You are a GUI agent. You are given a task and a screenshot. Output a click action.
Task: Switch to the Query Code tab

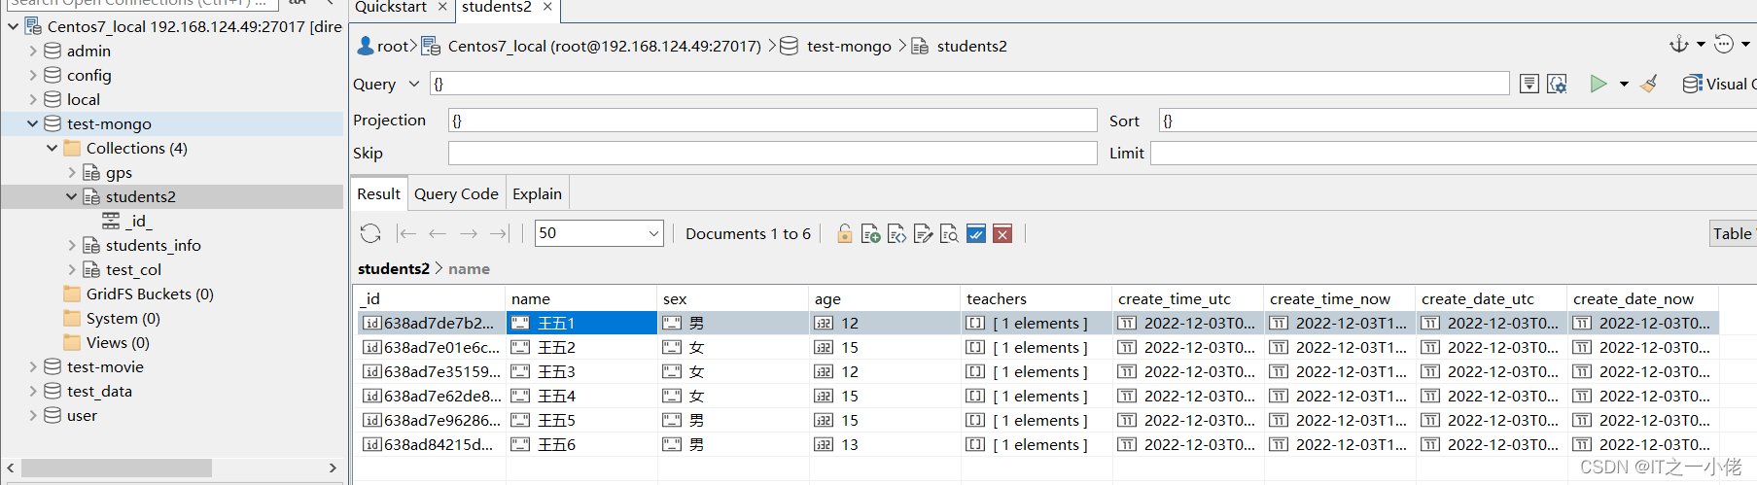click(x=456, y=193)
